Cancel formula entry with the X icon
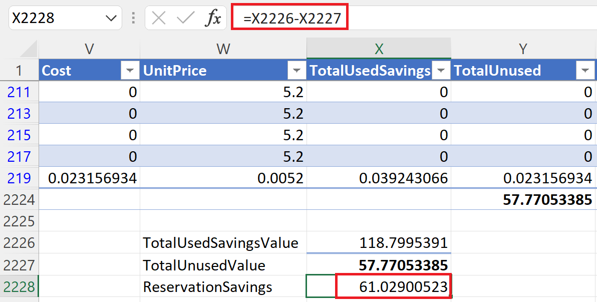This screenshot has height=302, width=597. coord(158,18)
